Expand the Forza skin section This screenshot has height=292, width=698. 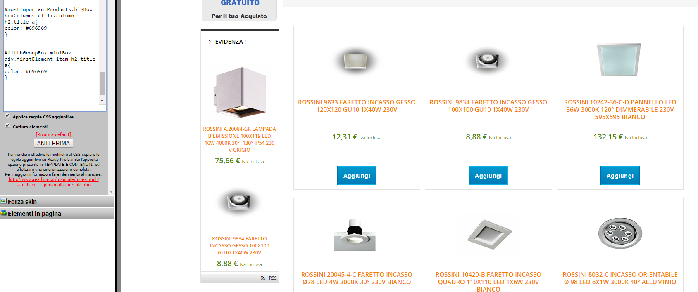[57, 201]
